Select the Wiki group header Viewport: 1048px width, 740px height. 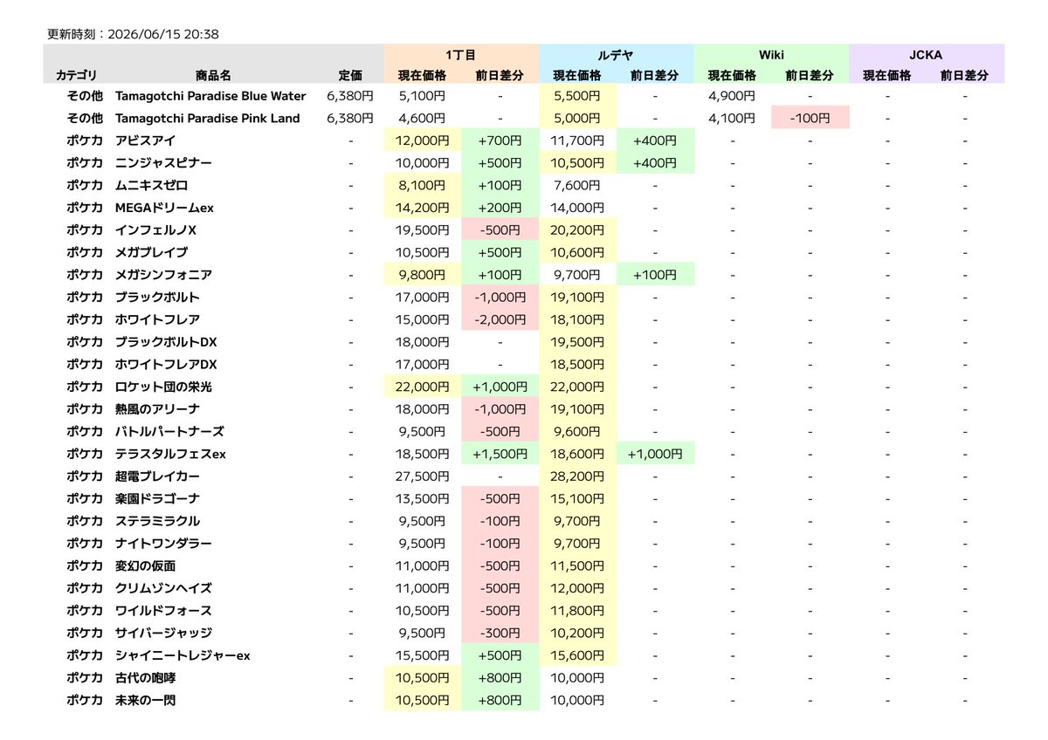coord(771,54)
